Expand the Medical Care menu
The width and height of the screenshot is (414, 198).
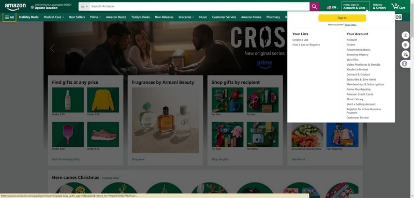pos(54,17)
